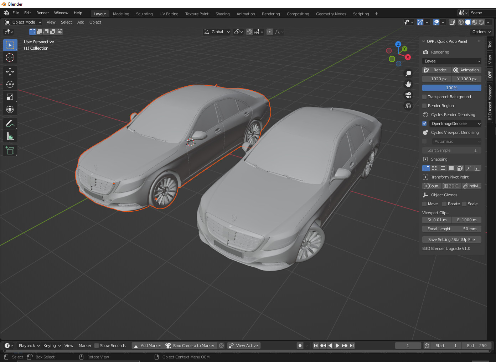The width and height of the screenshot is (496, 362).
Task: Select the Cursor tool in toolbar
Action: click(x=10, y=57)
